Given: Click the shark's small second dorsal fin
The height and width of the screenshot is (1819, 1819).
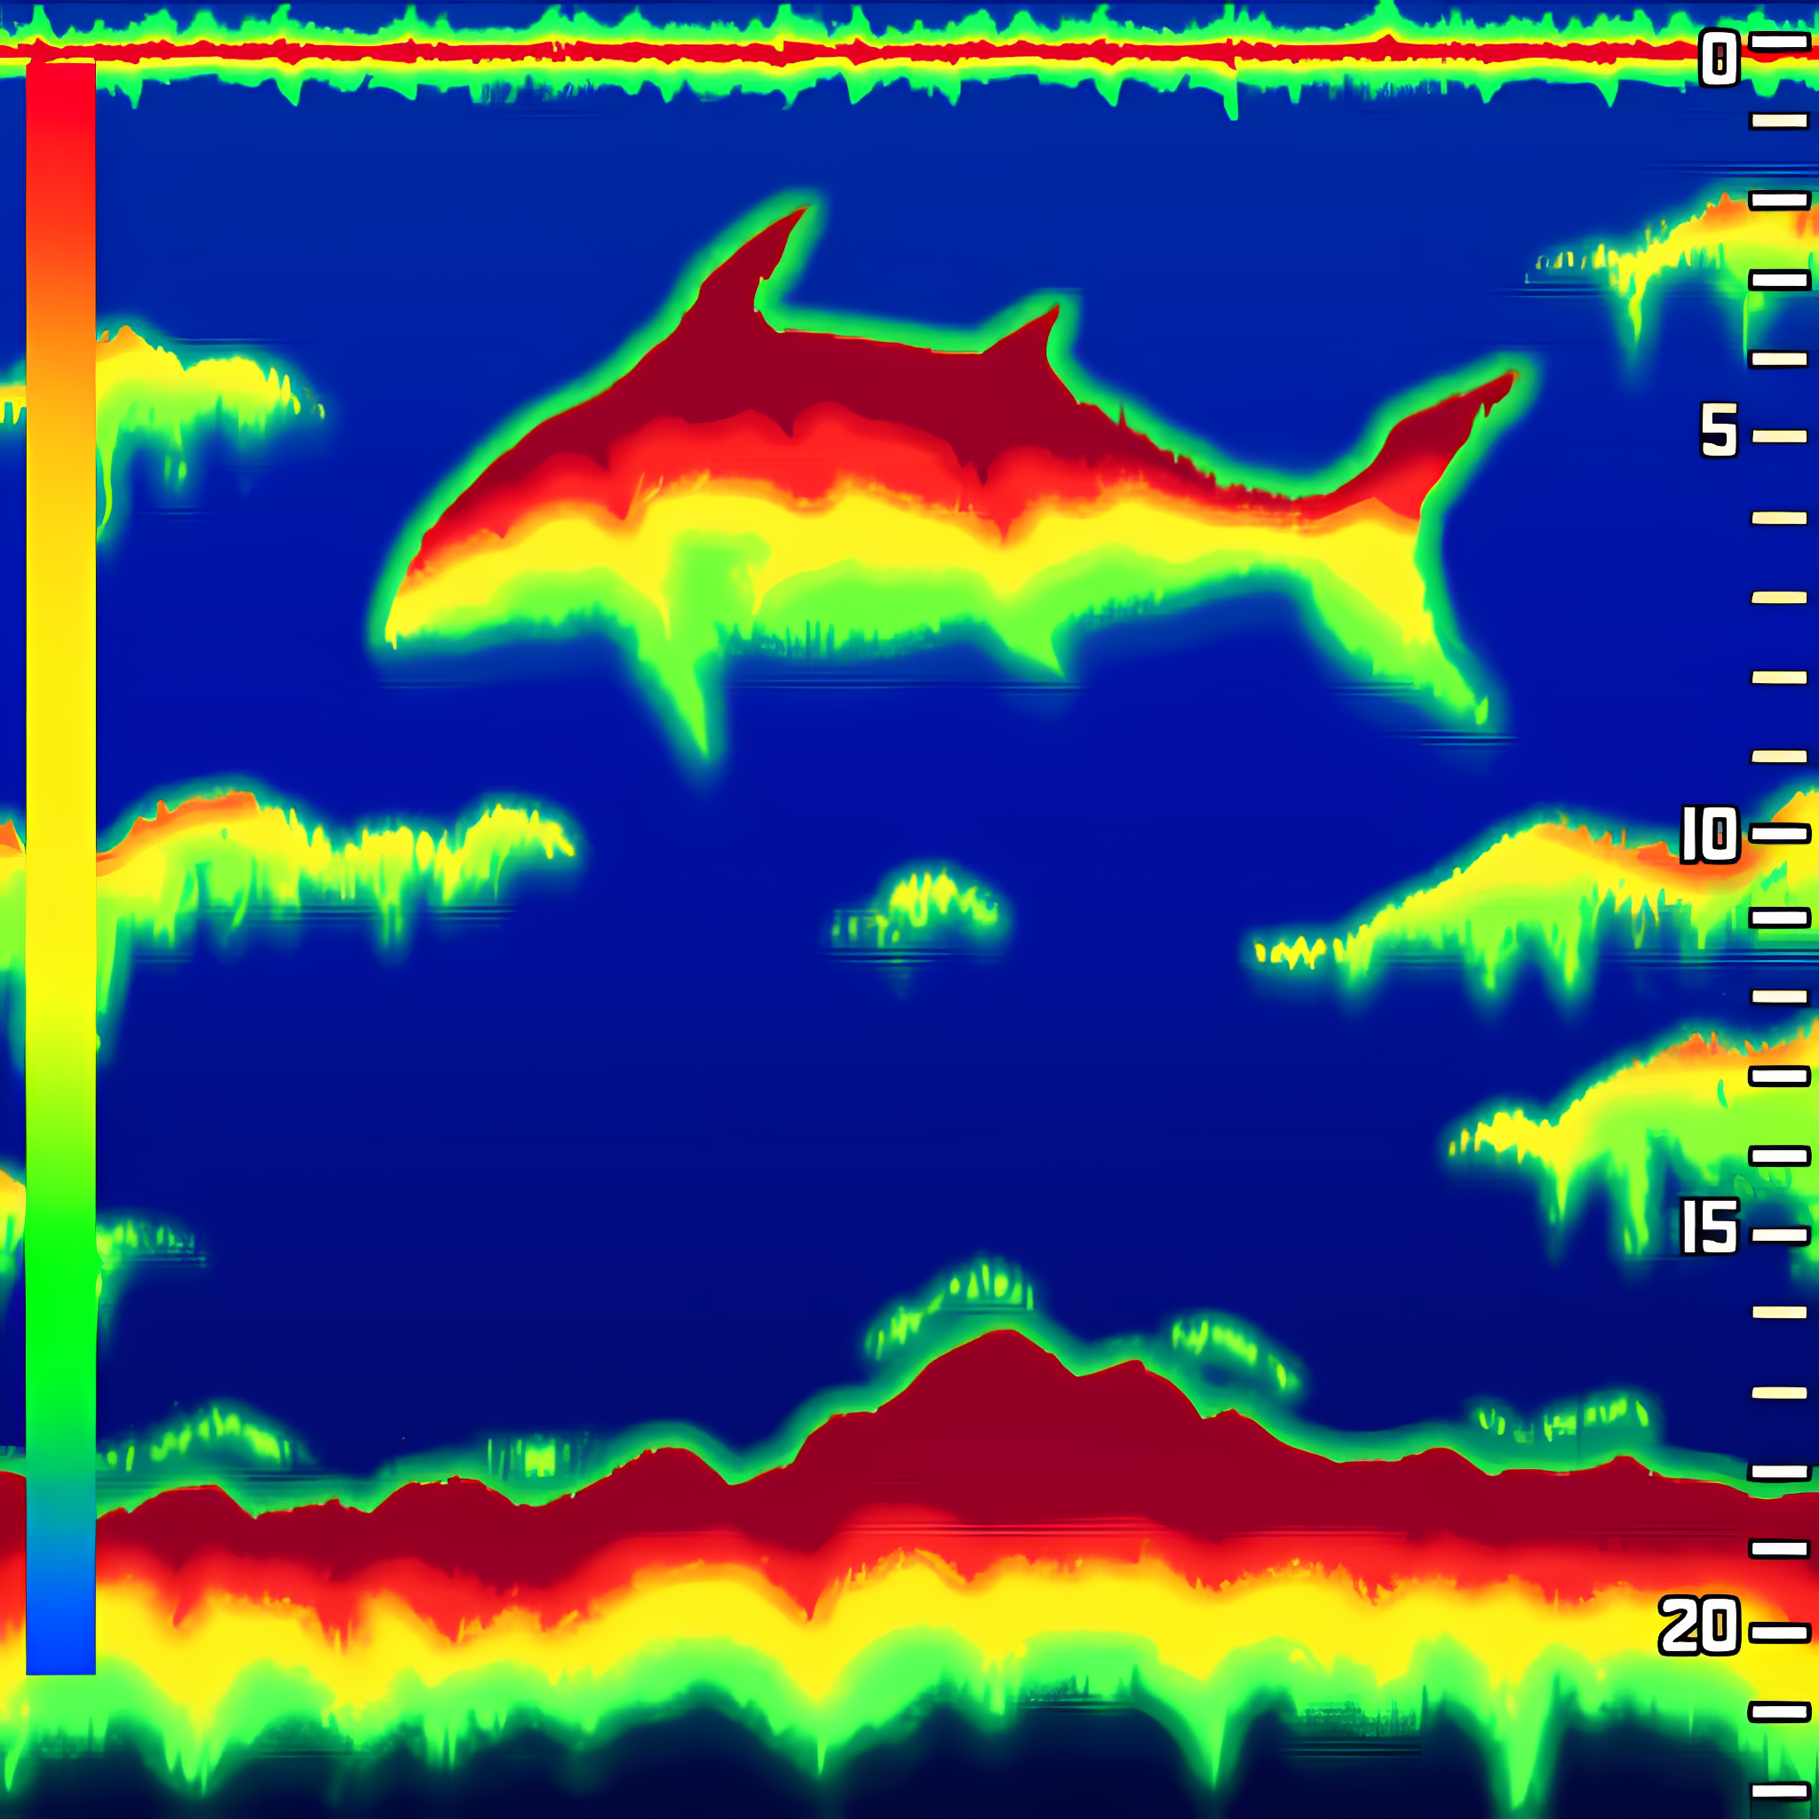Looking at the screenshot, I should [1036, 334].
